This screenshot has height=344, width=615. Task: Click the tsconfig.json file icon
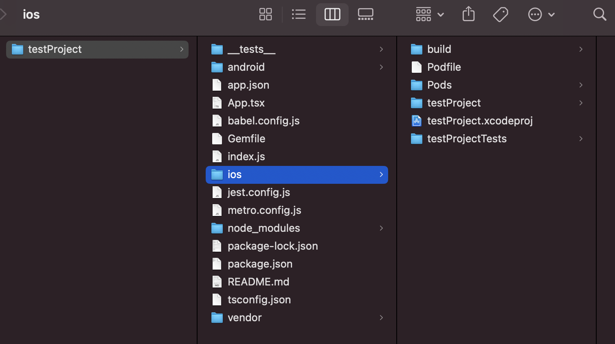(x=217, y=300)
